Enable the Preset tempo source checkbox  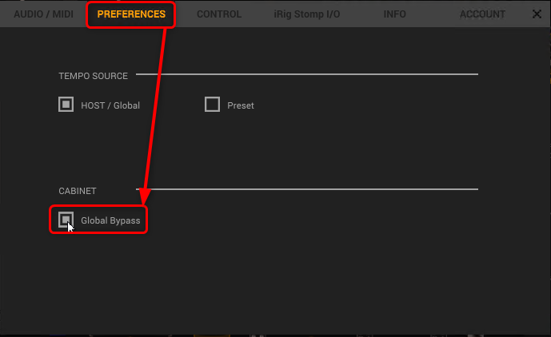click(x=212, y=105)
